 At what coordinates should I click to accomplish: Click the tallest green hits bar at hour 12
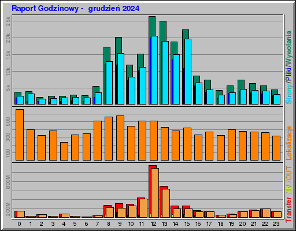point(152,26)
